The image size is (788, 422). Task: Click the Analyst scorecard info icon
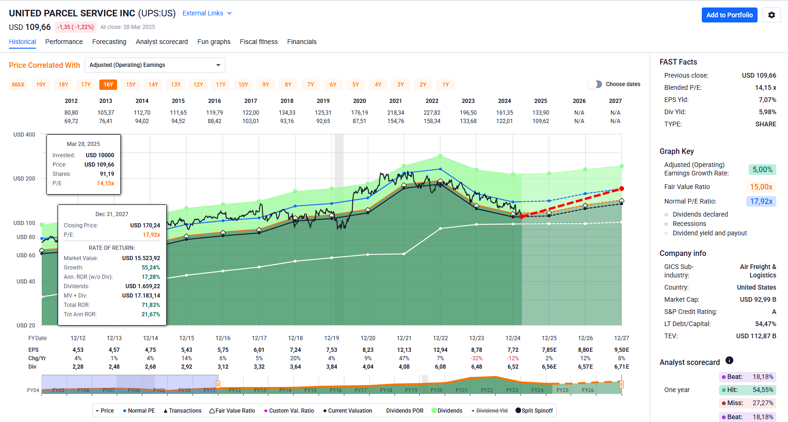[729, 360]
